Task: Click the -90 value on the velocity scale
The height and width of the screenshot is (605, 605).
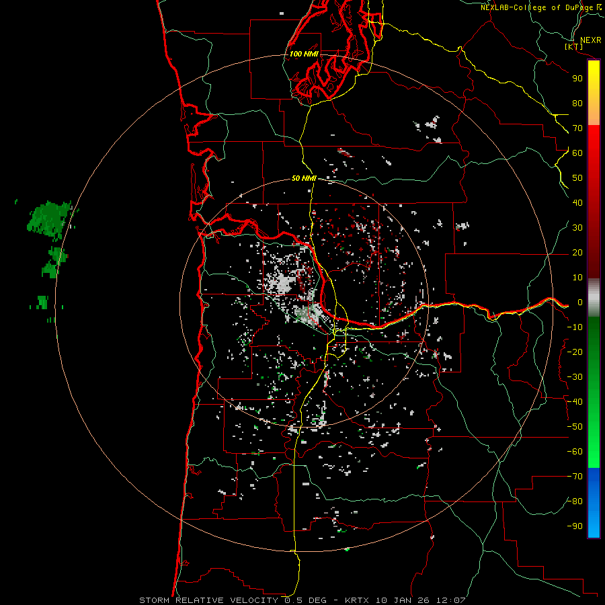Action: point(575,526)
